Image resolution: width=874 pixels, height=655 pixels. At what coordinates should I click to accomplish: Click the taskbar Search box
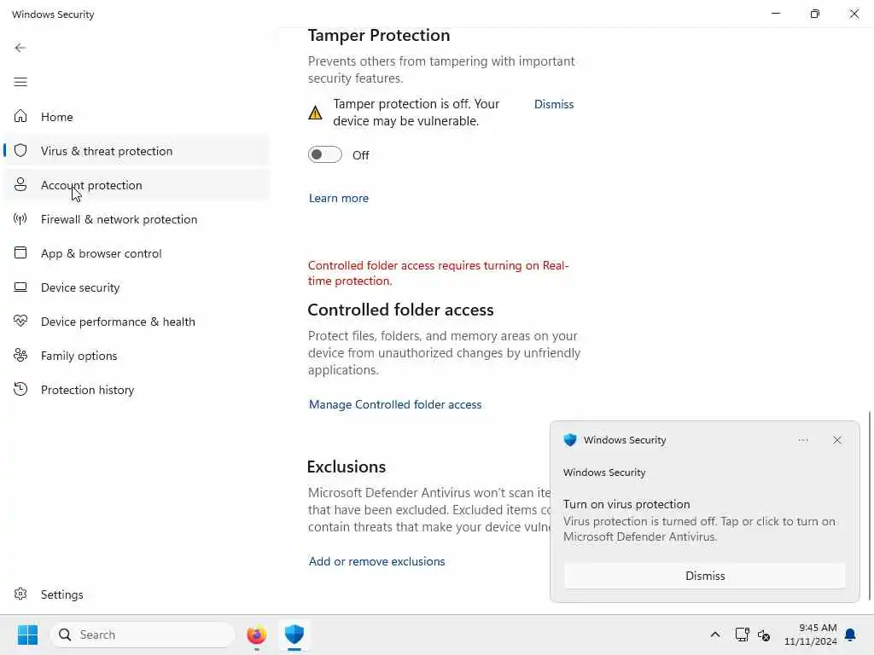(x=143, y=635)
